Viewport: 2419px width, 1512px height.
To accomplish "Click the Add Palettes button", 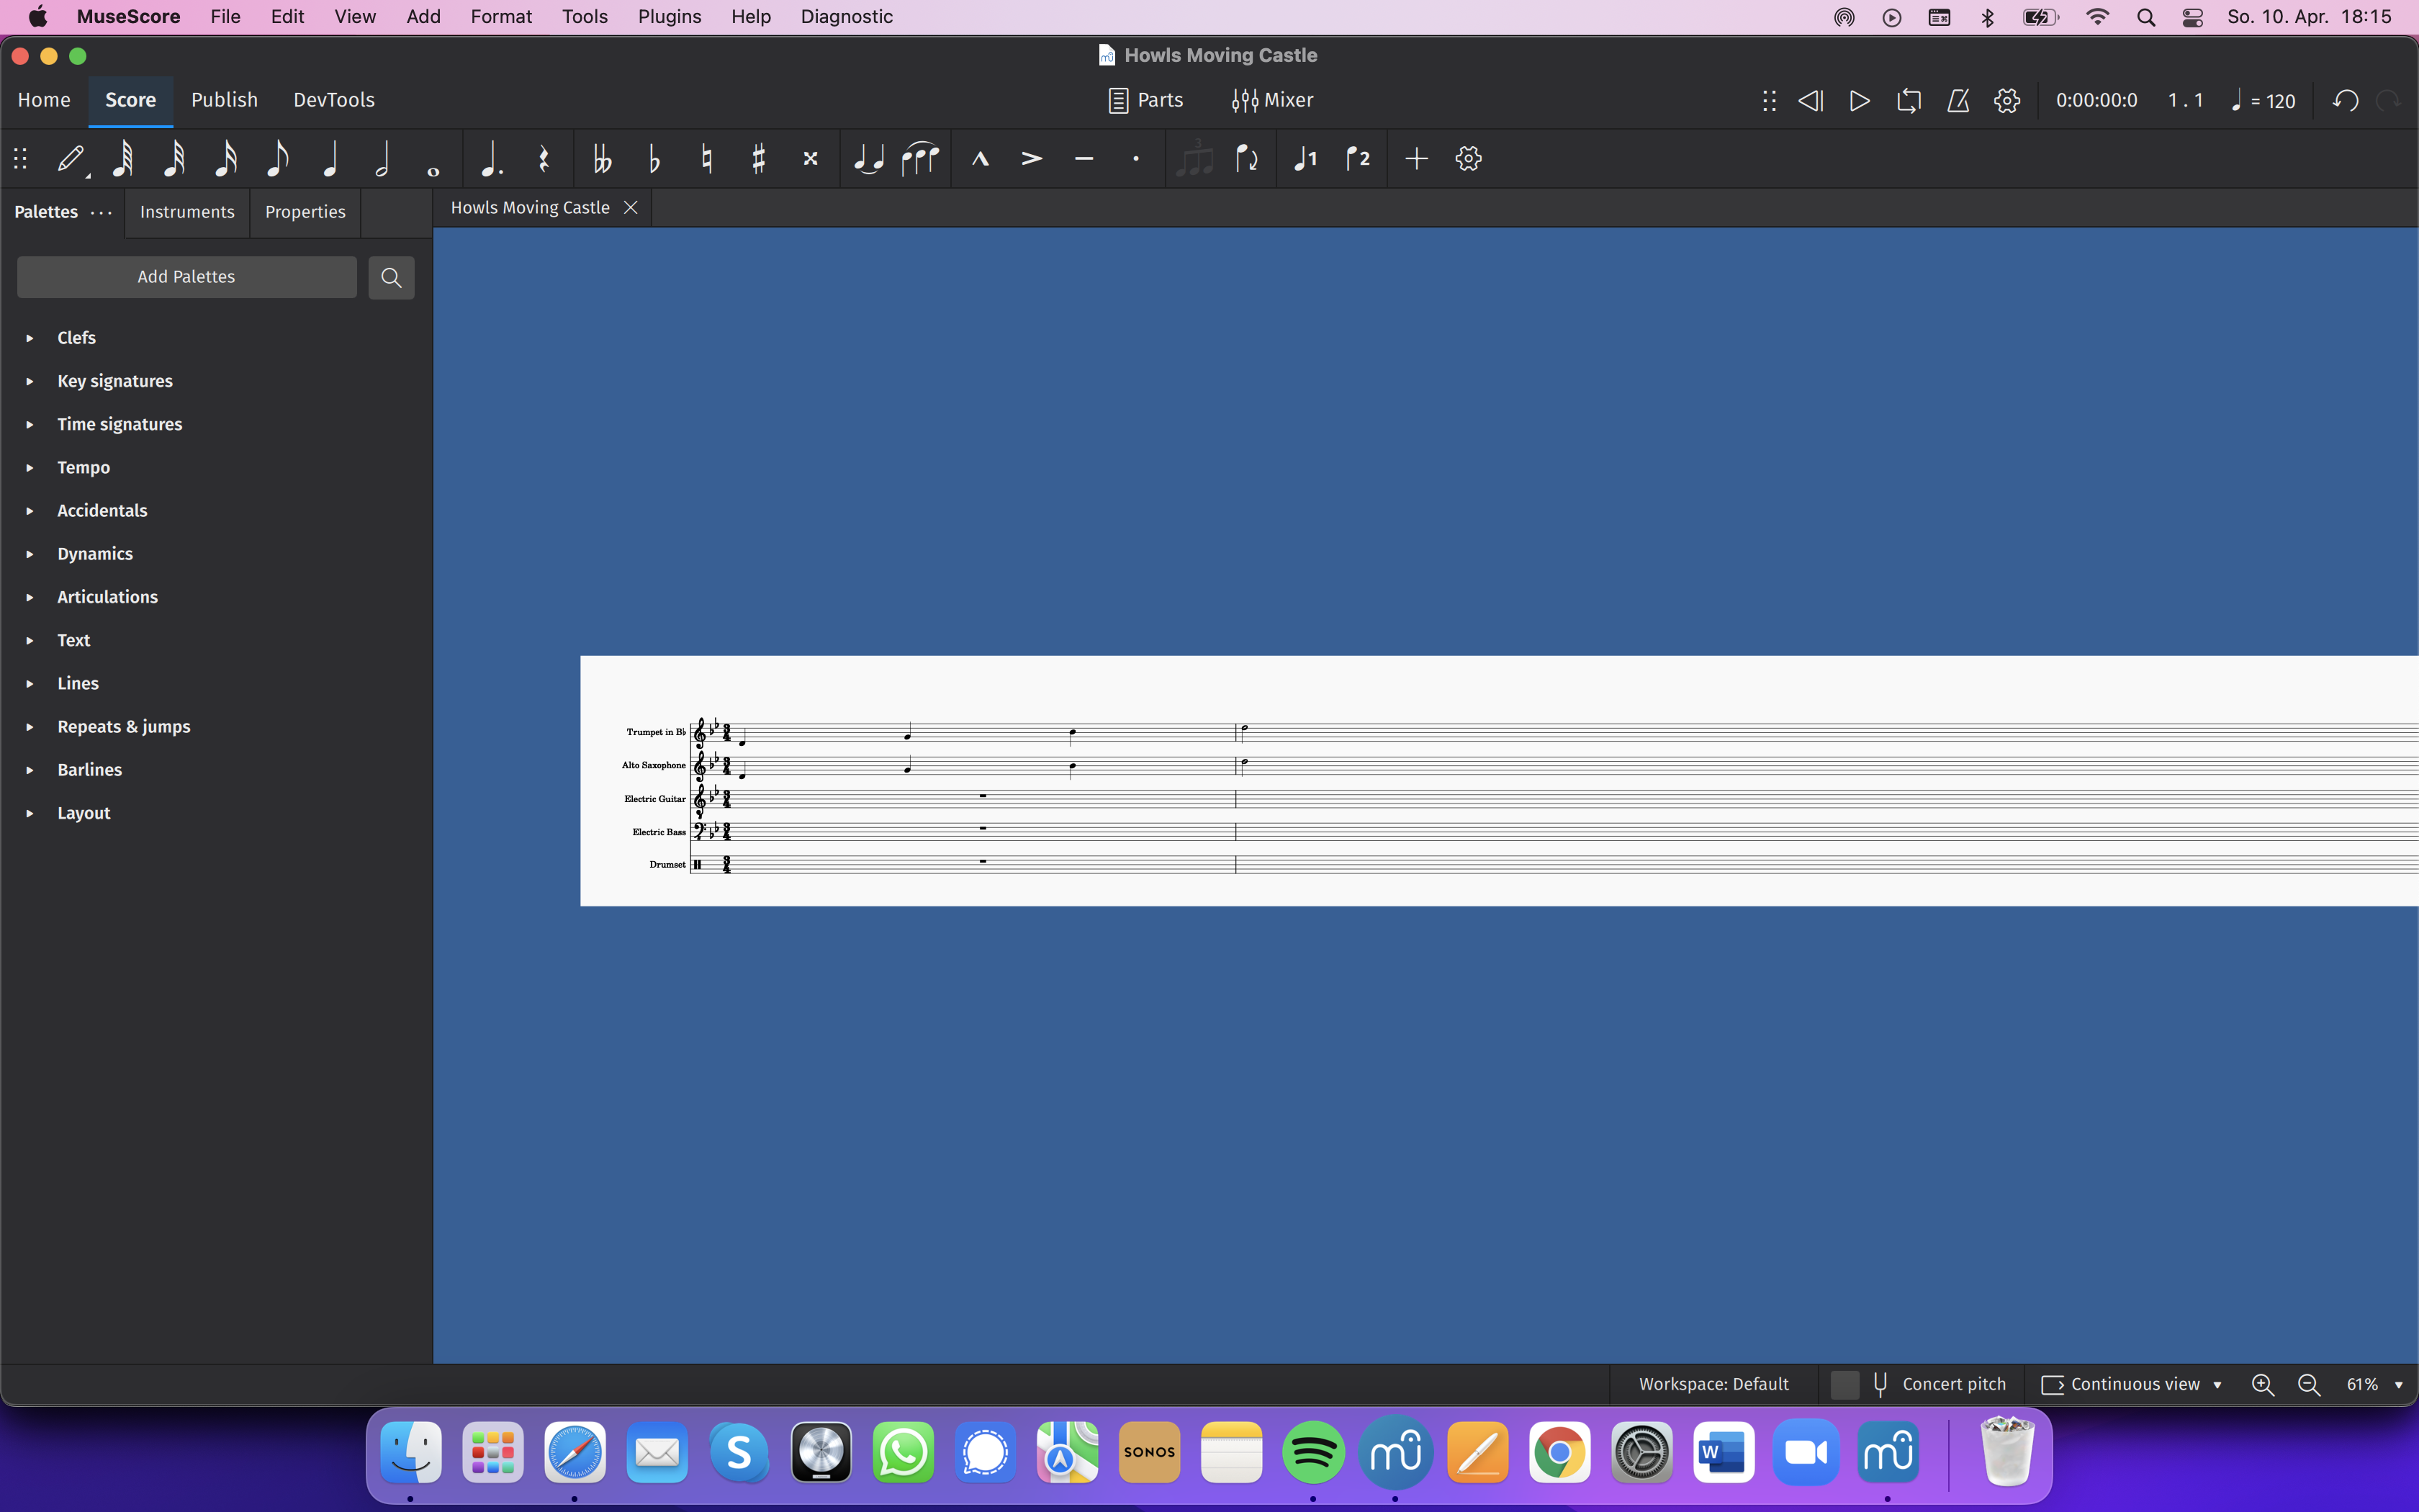I will point(186,276).
